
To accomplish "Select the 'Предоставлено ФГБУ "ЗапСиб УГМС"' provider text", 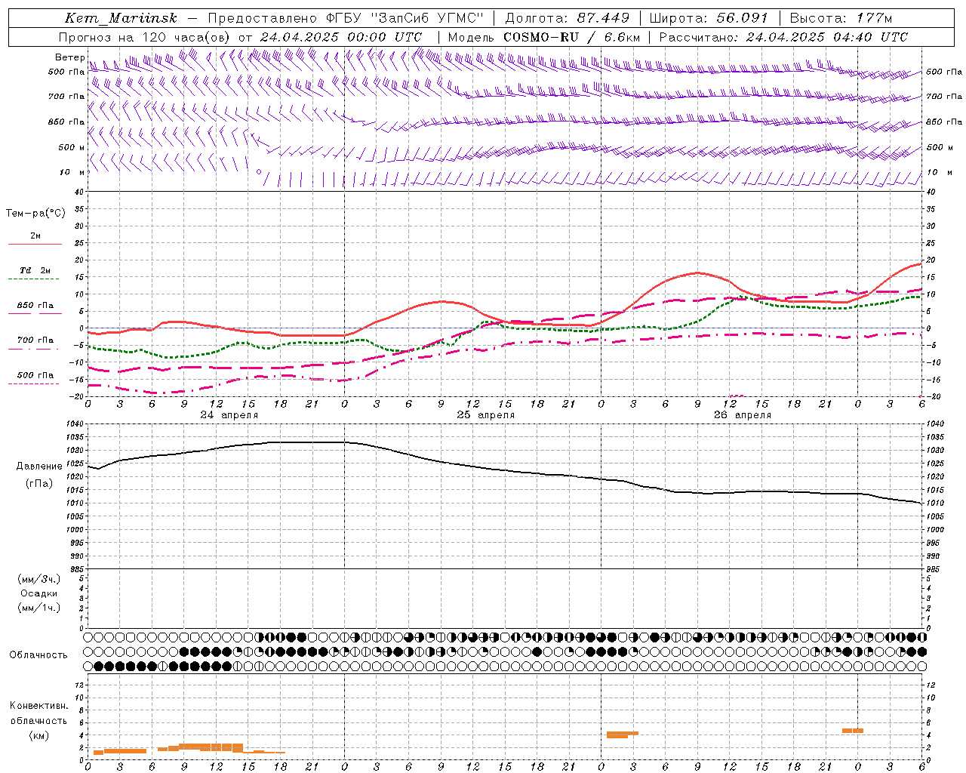I will point(345,18).
